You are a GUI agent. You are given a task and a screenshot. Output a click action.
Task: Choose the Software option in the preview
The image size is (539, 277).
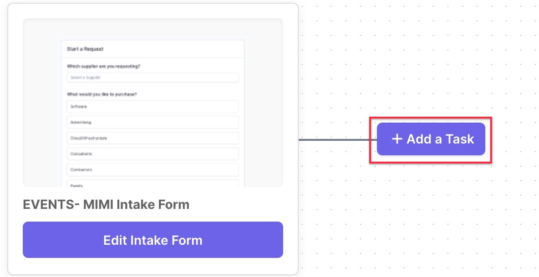pyautogui.click(x=153, y=107)
